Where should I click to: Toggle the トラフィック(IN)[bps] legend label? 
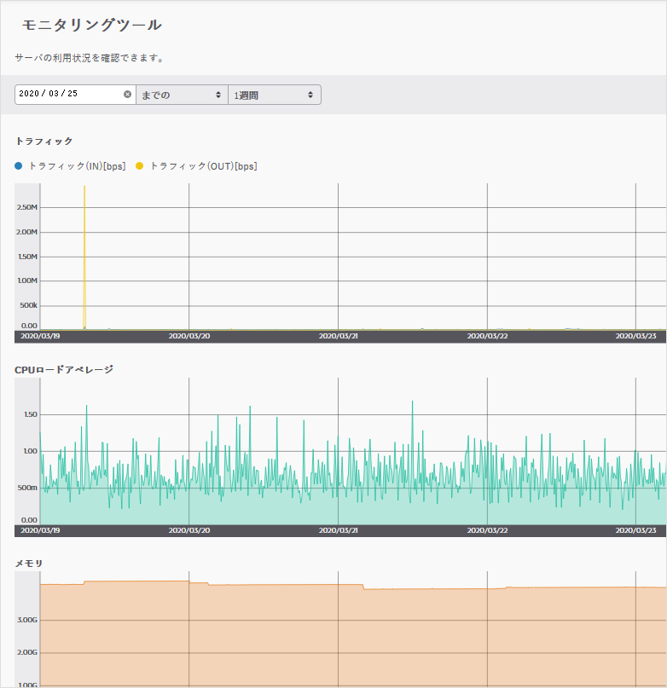point(77,166)
